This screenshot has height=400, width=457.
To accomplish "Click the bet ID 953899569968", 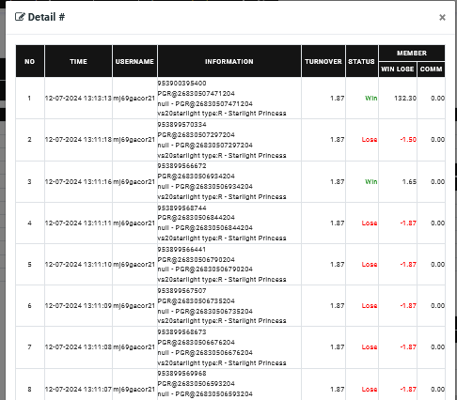I will coord(181,374).
